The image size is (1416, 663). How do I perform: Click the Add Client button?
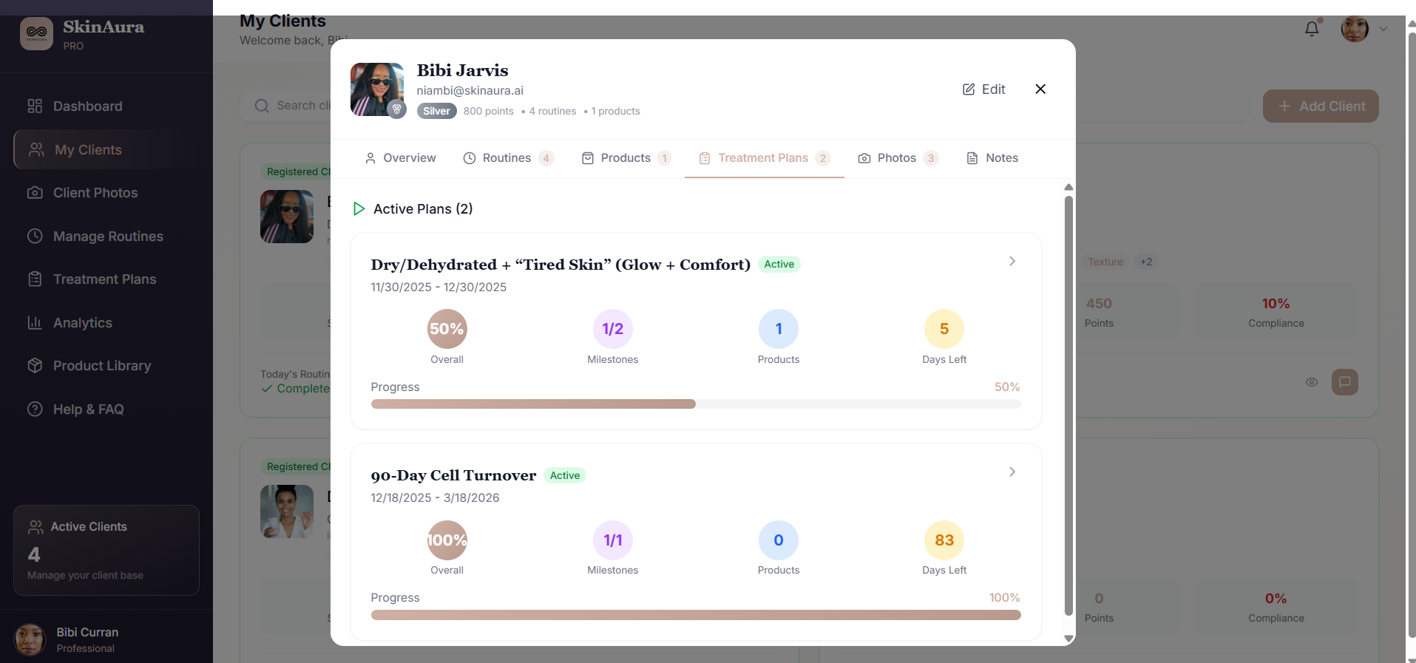(x=1320, y=106)
